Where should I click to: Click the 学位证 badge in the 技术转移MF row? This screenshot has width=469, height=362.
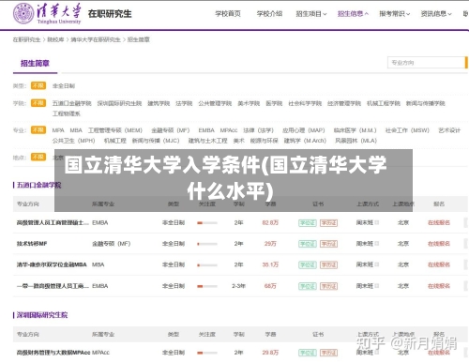click(x=308, y=244)
